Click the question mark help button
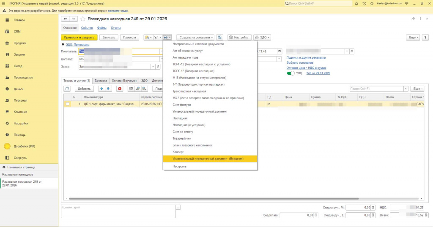 (427, 37)
